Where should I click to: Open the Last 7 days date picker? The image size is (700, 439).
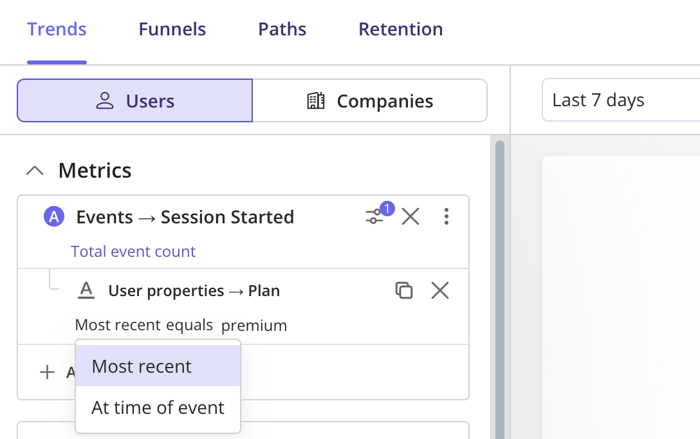coord(621,100)
